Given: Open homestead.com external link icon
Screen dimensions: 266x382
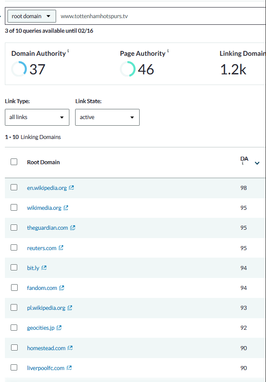Looking at the screenshot, I should coord(70,348).
